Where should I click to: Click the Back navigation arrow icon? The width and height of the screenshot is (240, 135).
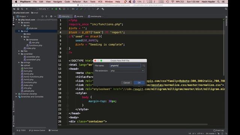pos(27,9)
